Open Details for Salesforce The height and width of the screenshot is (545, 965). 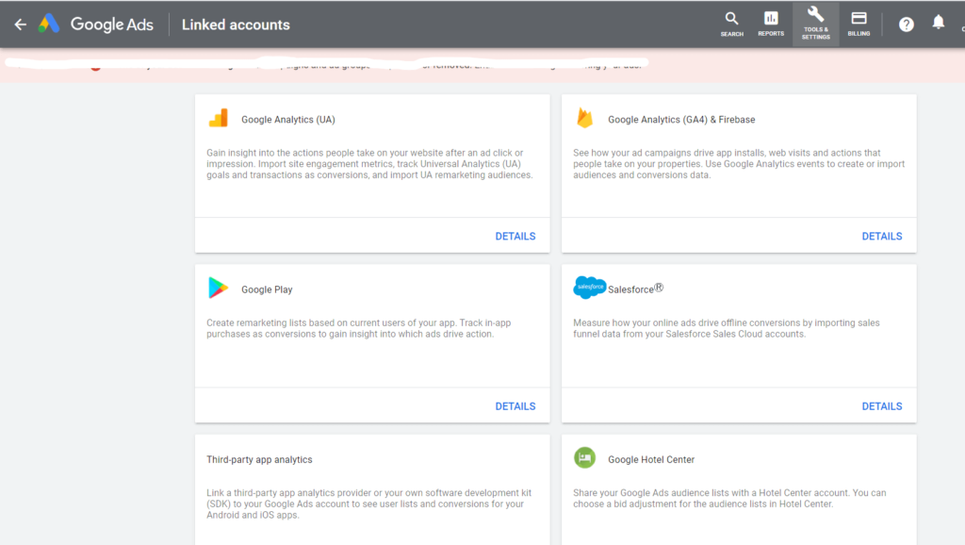[x=882, y=406]
